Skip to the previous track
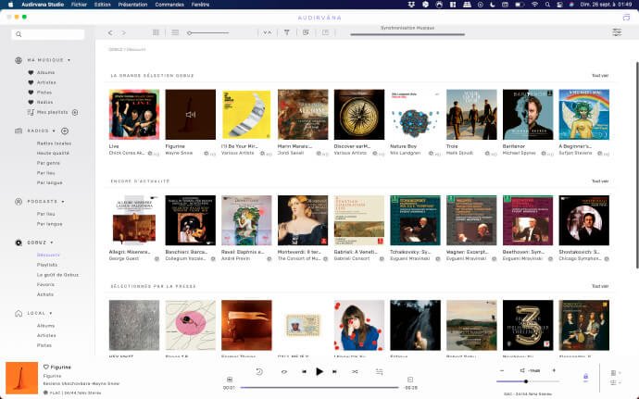The image size is (639, 399). tap(304, 371)
